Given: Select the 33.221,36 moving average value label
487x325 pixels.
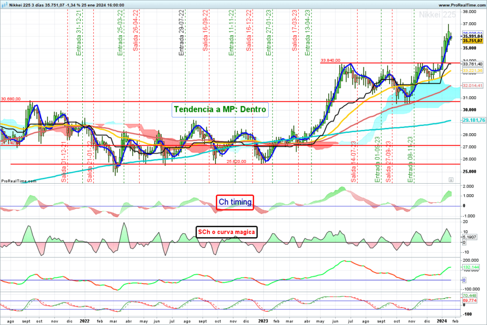Looking at the screenshot, I should point(472,71).
